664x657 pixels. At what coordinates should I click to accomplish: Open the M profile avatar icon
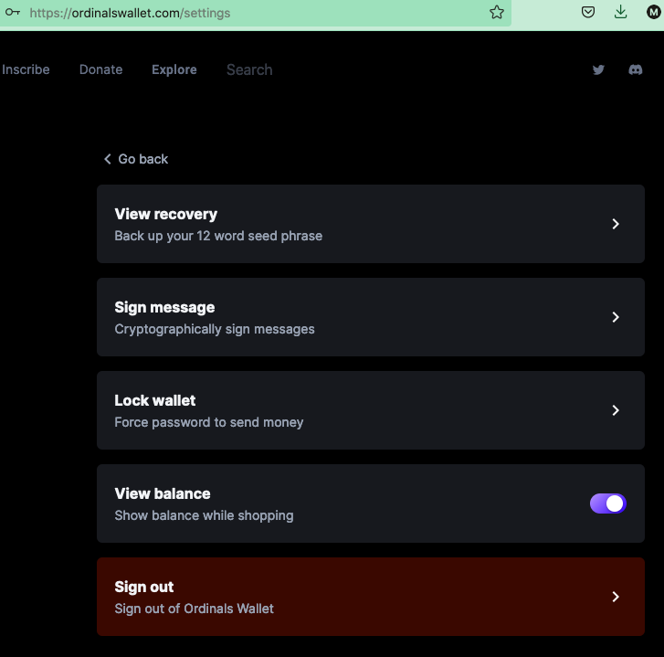pos(653,12)
